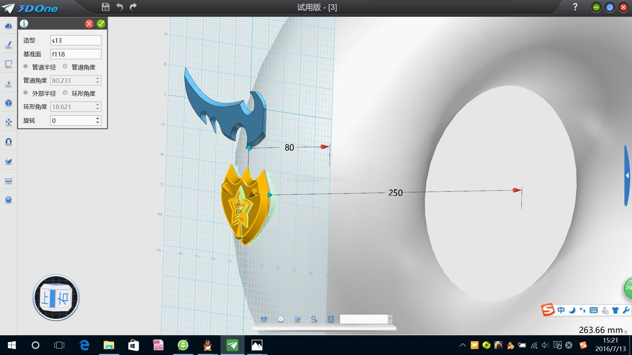Open the basic shapes tool in sidebar
Viewport: 632px width, 355px height.
(x=9, y=26)
